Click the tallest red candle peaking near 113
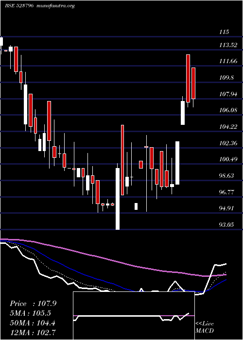 (x=188, y=78)
